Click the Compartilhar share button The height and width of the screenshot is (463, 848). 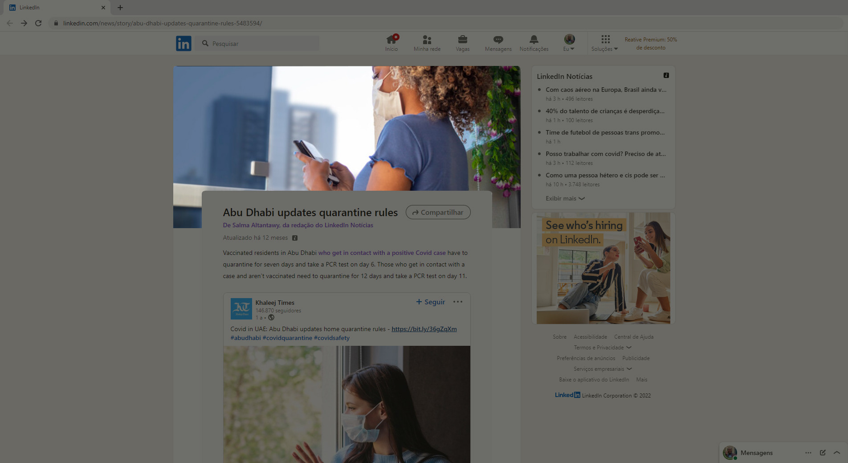[438, 212]
